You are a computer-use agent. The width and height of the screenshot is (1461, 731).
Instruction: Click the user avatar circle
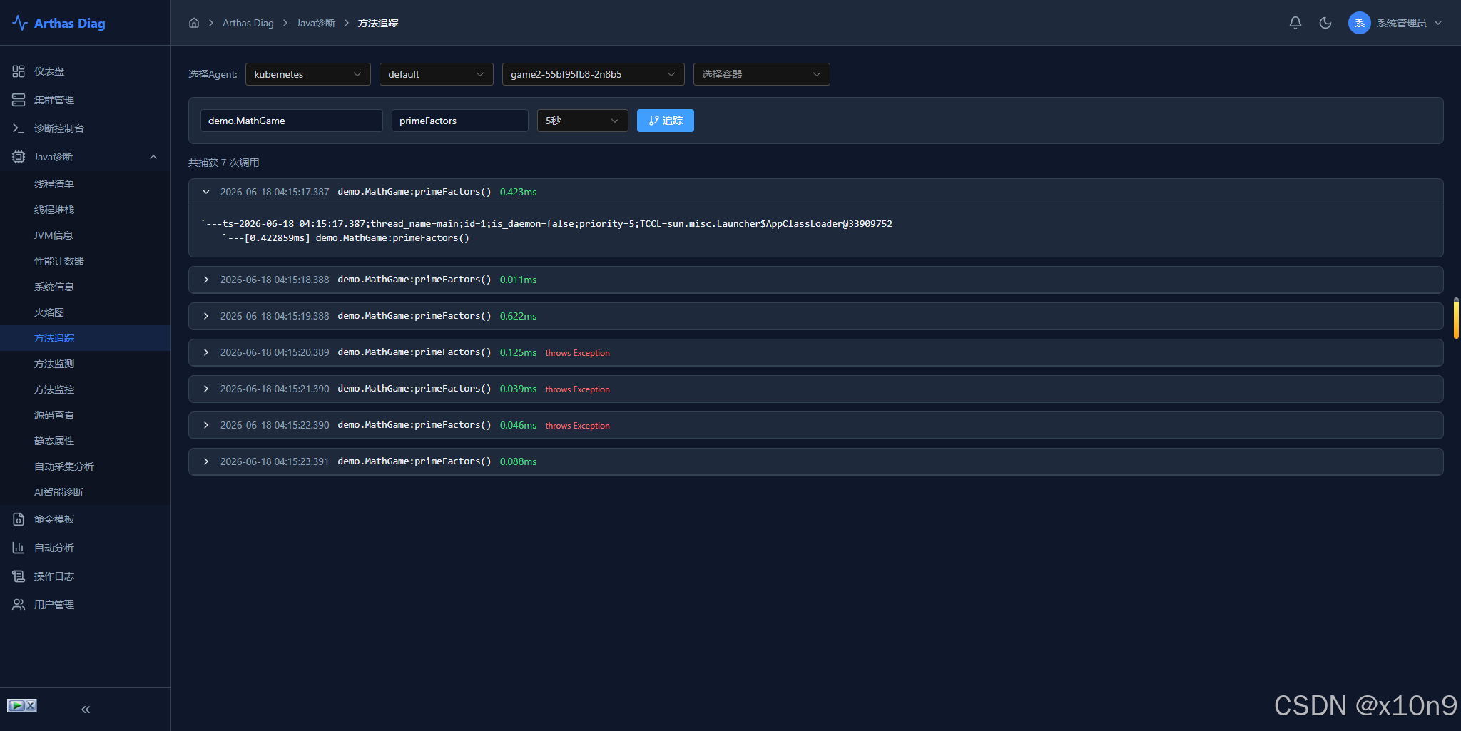pos(1360,23)
